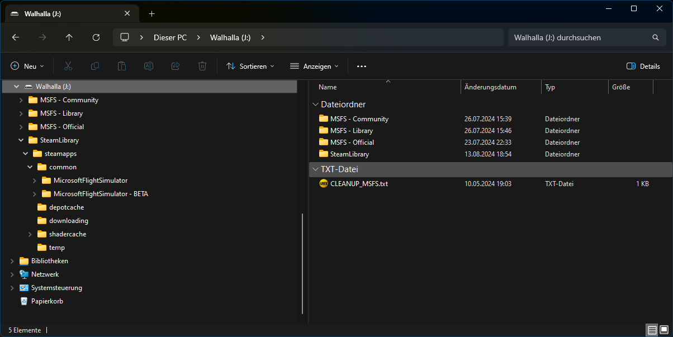The image size is (673, 337).
Task: Switch to large thumbnails view icon
Action: coord(663,330)
